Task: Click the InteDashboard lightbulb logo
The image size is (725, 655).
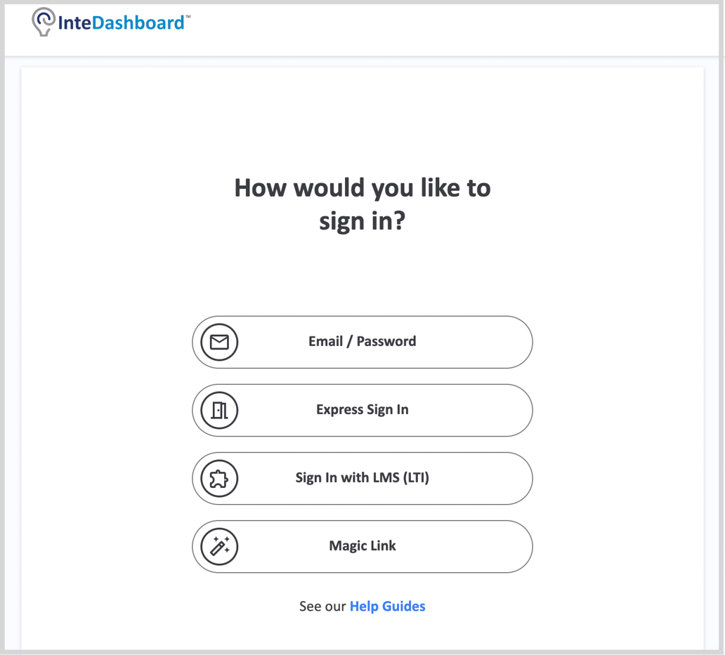Action: click(41, 22)
